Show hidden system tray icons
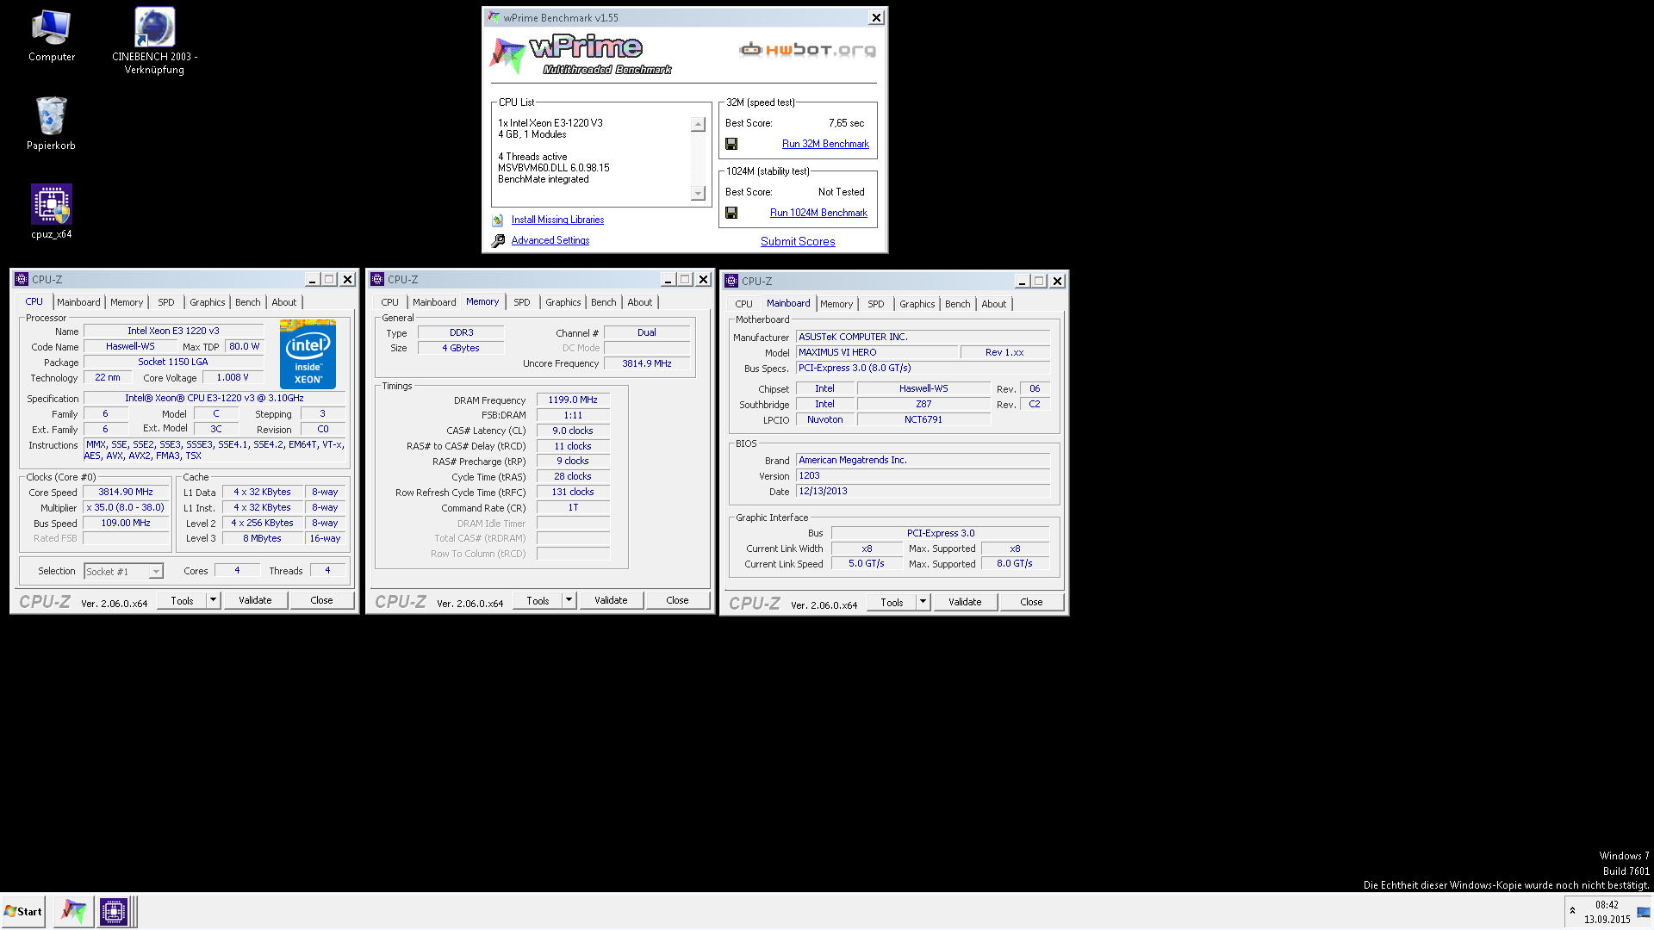Image resolution: width=1654 pixels, height=930 pixels. pyautogui.click(x=1572, y=911)
